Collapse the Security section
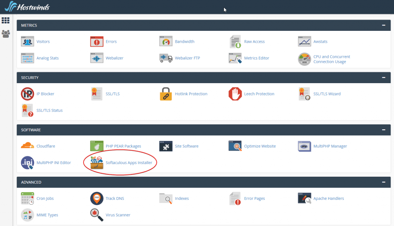This screenshot has width=394, height=226. tap(383, 78)
